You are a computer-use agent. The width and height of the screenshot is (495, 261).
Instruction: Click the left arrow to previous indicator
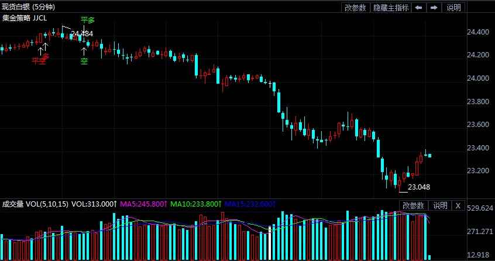(x=419, y=8)
